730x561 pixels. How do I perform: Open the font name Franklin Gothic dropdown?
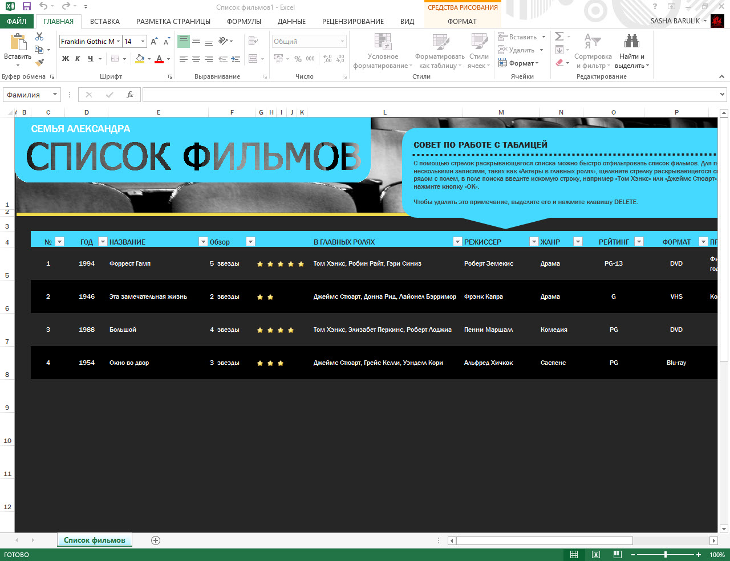point(119,42)
